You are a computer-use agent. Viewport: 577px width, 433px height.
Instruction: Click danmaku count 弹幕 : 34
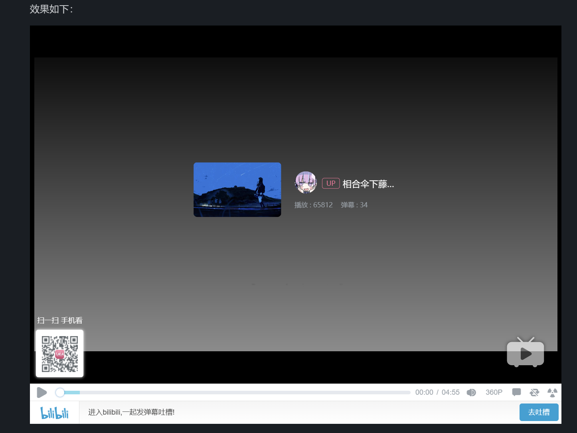pyautogui.click(x=354, y=205)
